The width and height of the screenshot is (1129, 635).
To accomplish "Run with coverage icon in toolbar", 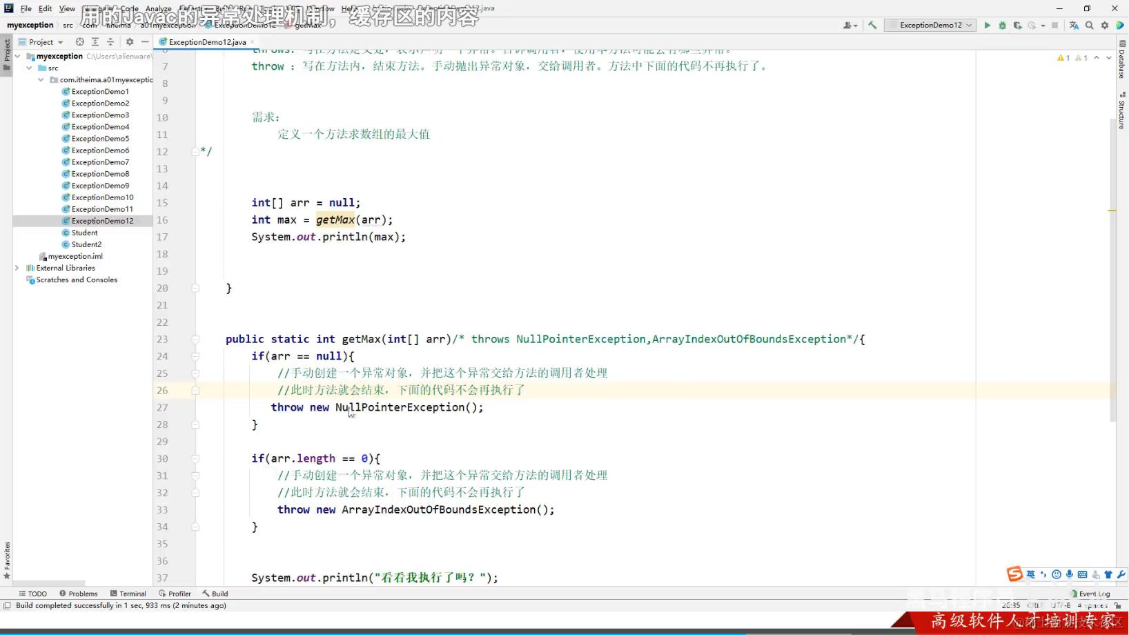I will point(1018,26).
